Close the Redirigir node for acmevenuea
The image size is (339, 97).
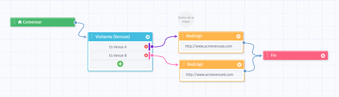238,36
